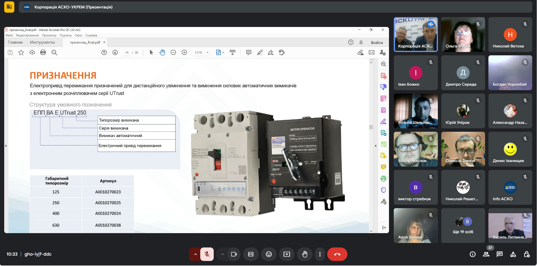537x266 pixels.
Task: Open more options three-dot menu
Action: (320, 254)
